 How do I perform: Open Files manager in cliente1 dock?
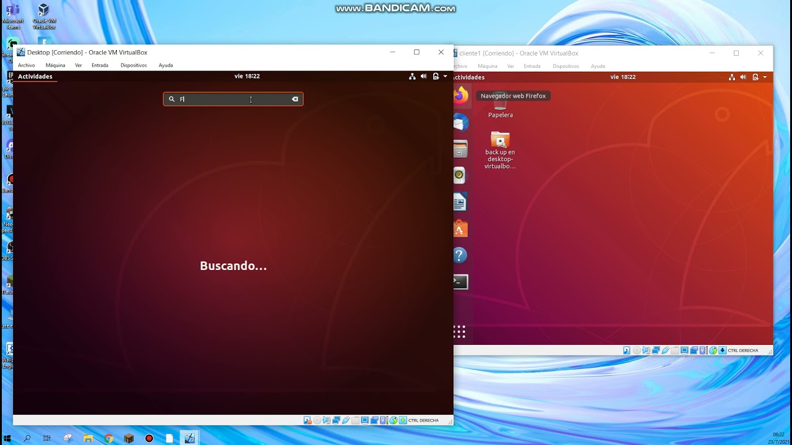(x=460, y=149)
